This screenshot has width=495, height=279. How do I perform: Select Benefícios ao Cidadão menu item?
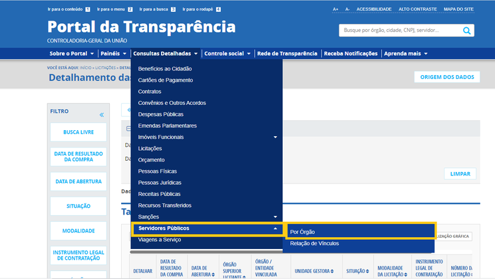(165, 68)
